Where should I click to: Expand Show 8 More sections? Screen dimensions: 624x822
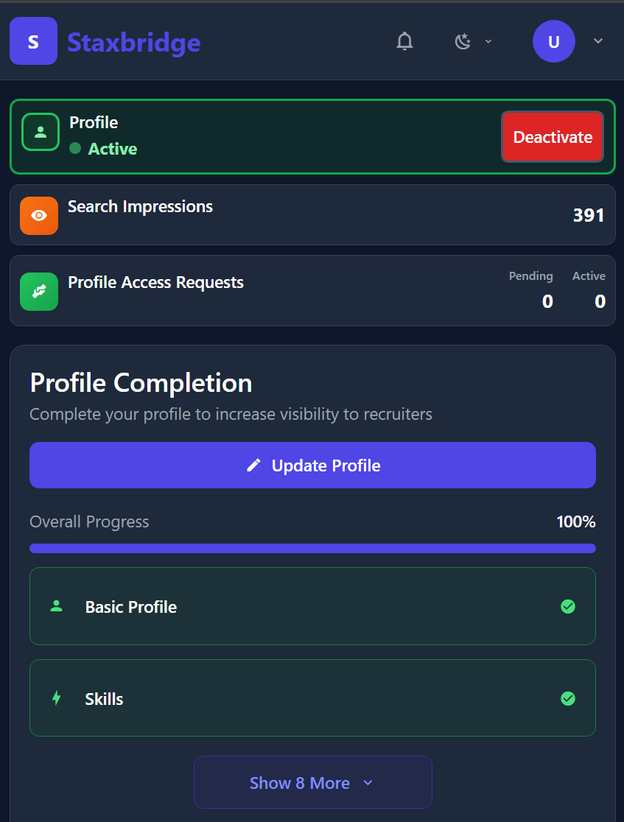click(x=312, y=782)
